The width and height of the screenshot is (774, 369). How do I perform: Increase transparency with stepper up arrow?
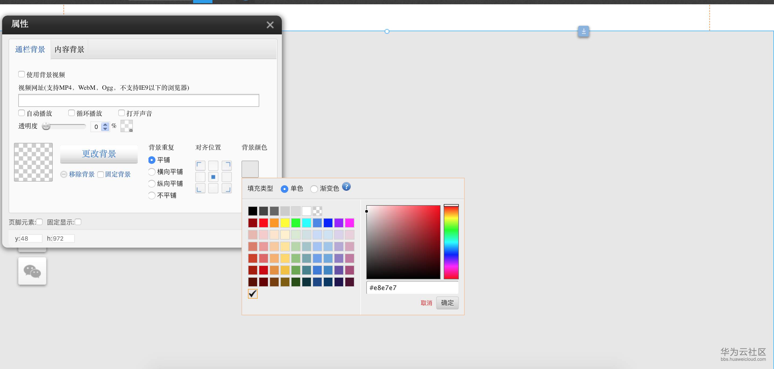[105, 124]
